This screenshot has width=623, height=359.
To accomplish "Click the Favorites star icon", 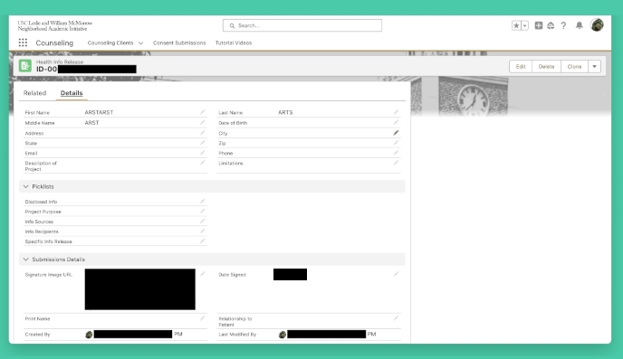I will [x=516, y=26].
